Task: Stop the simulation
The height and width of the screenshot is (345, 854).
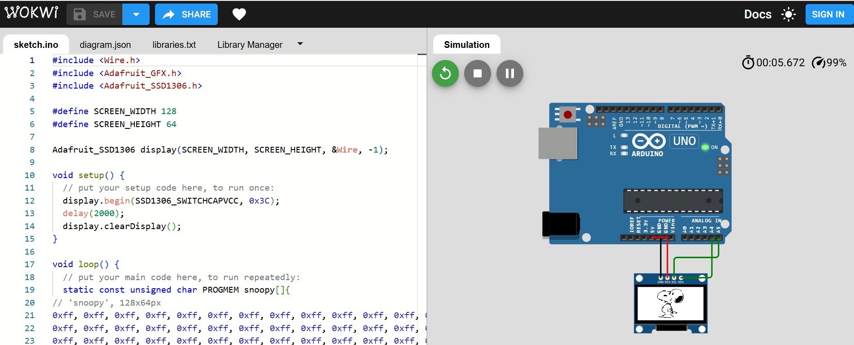Action: point(478,73)
